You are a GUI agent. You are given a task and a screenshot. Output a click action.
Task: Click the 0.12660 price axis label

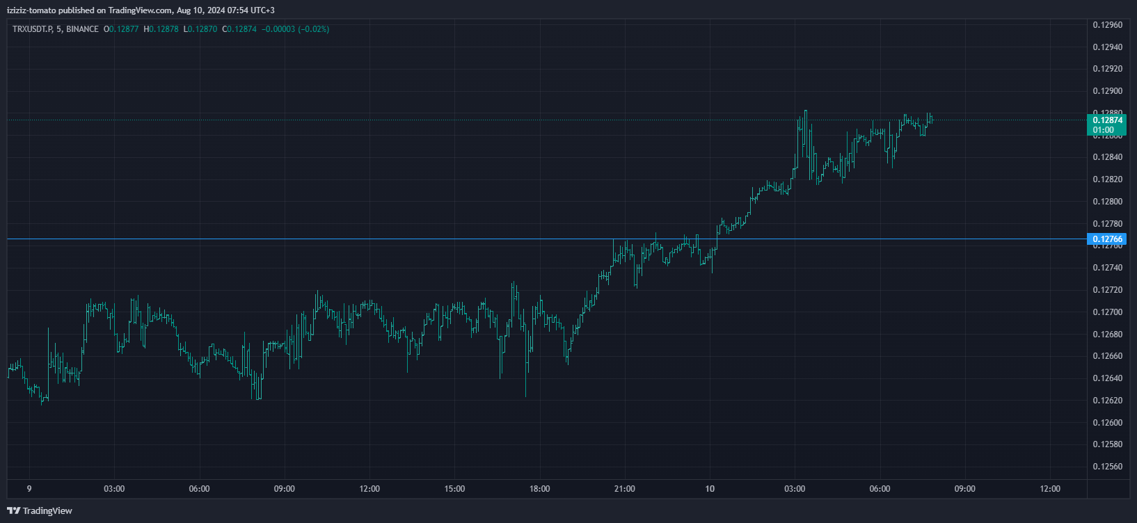1107,356
